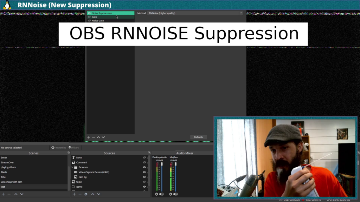Click the Tux penguin logo
Viewport: 360px width, 202px height.
point(7,5)
